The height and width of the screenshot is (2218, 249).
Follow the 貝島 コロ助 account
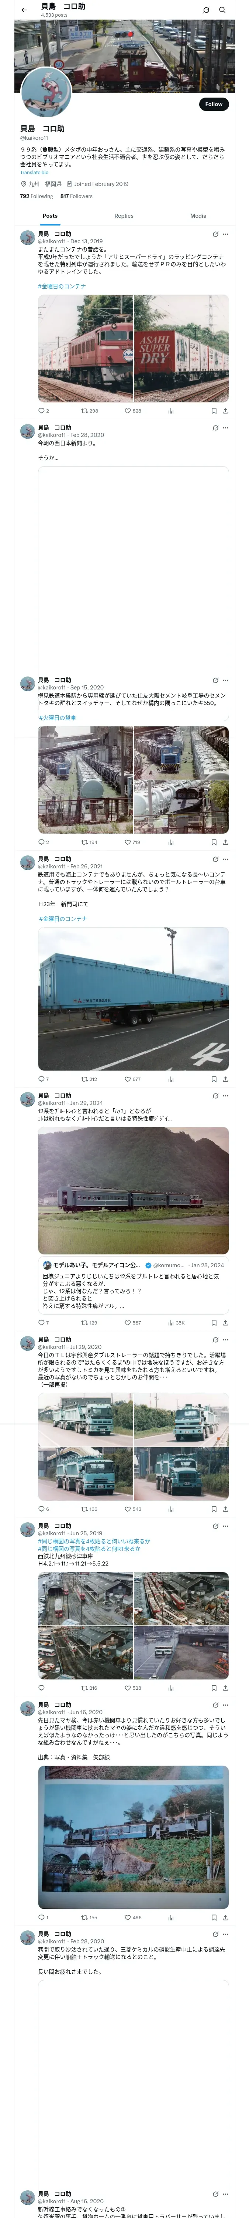coord(214,104)
